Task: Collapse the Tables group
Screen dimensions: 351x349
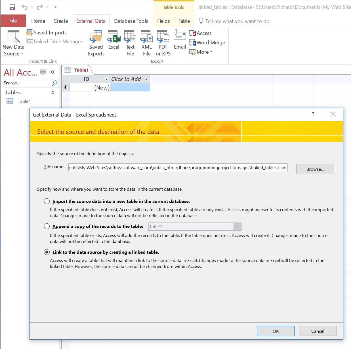Action: [53, 92]
